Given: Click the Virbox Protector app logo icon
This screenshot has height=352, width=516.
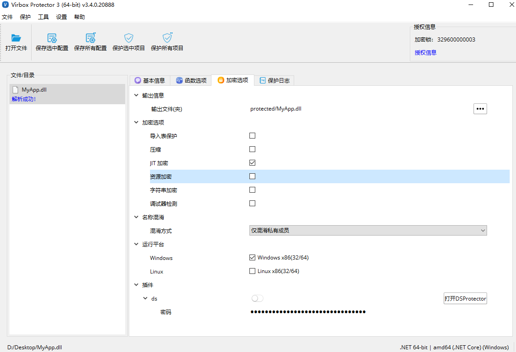Looking at the screenshot, I should (5, 5).
